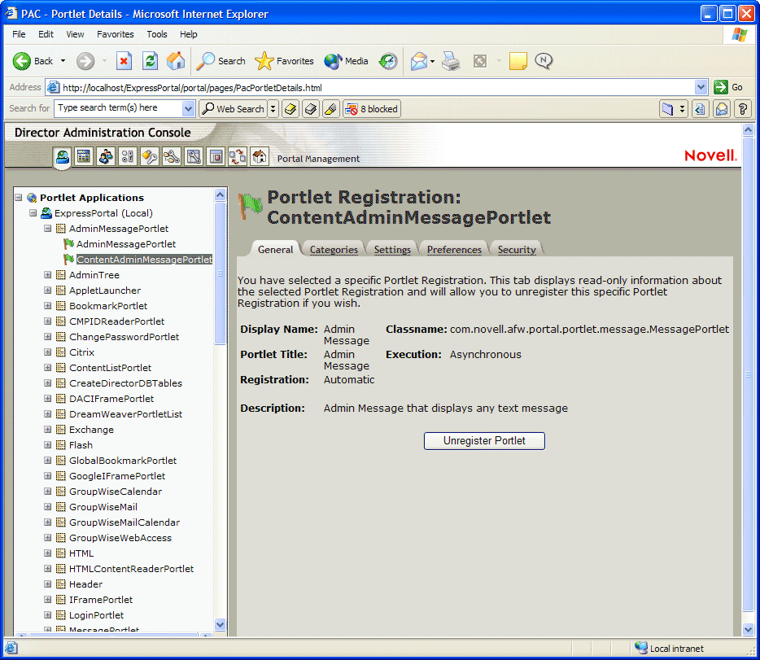Viewport: 760px width, 660px height.
Task: Open the address bar dropdown arrow
Action: click(701, 87)
